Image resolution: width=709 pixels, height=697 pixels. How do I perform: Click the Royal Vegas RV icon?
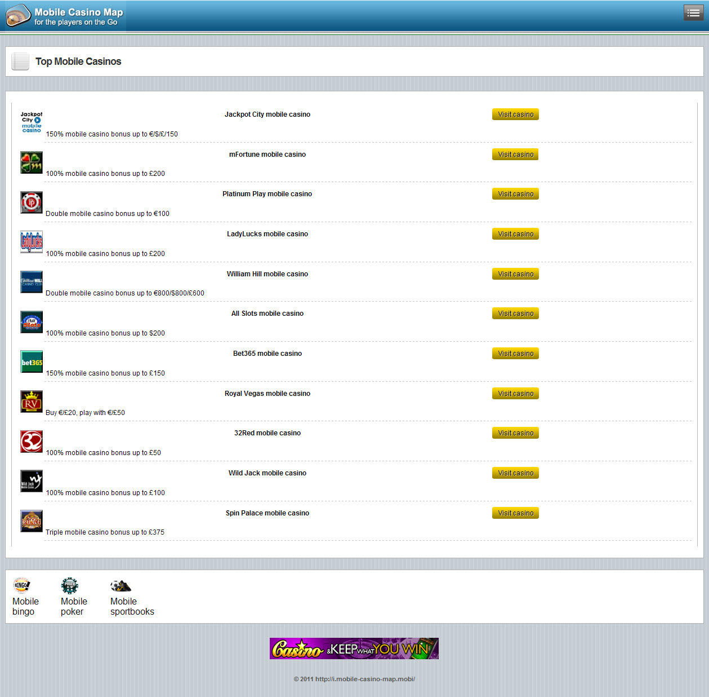[x=32, y=402]
